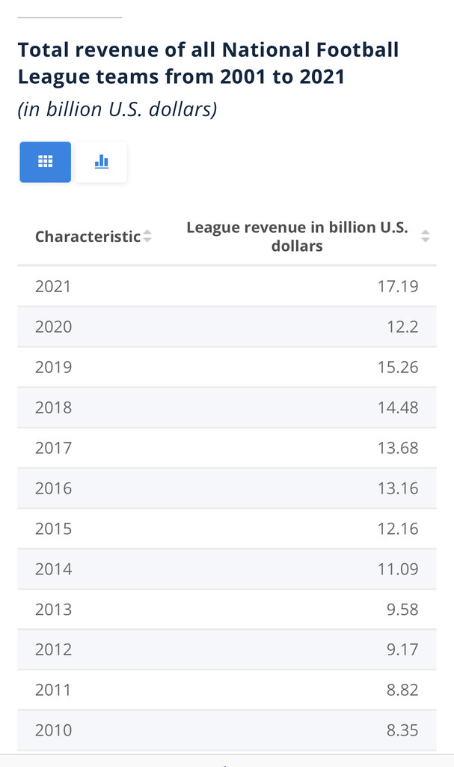454x767 pixels.
Task: Click the 14.48 revenue value
Action: pos(398,407)
